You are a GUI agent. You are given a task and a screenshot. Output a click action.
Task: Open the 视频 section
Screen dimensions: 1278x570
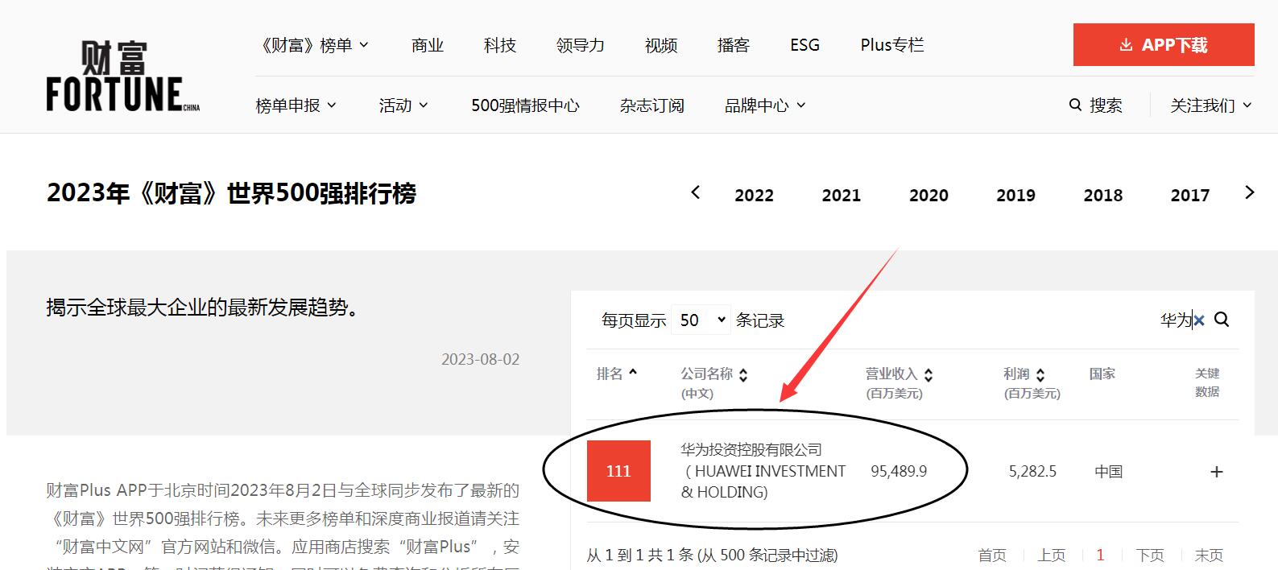pos(661,45)
